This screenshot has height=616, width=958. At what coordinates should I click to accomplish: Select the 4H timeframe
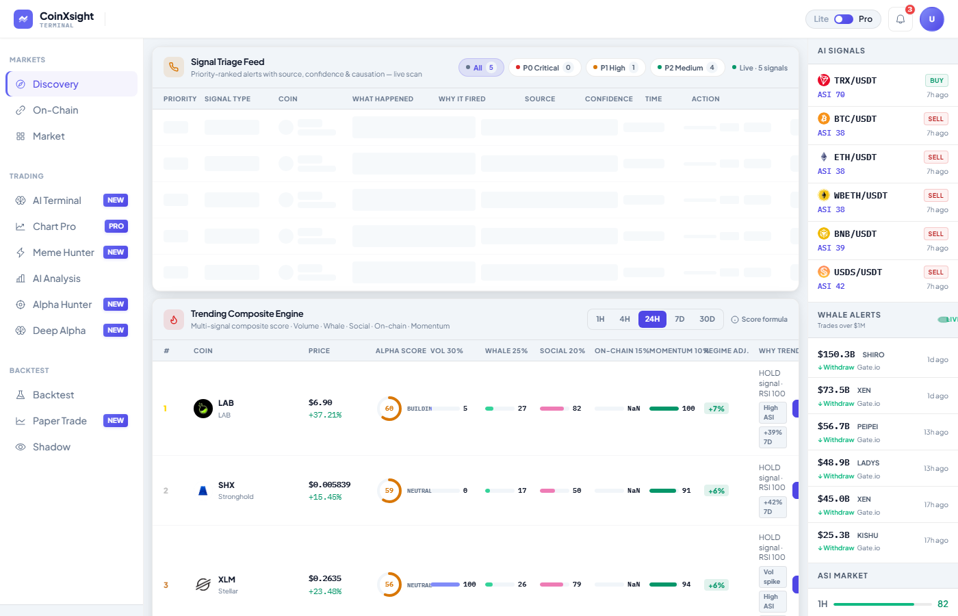[x=625, y=319]
